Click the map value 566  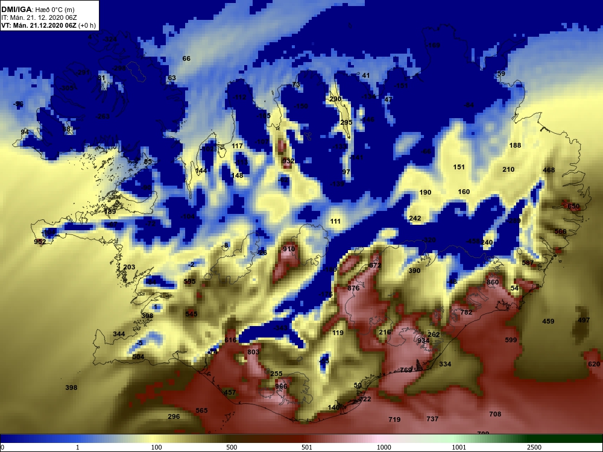560,231
